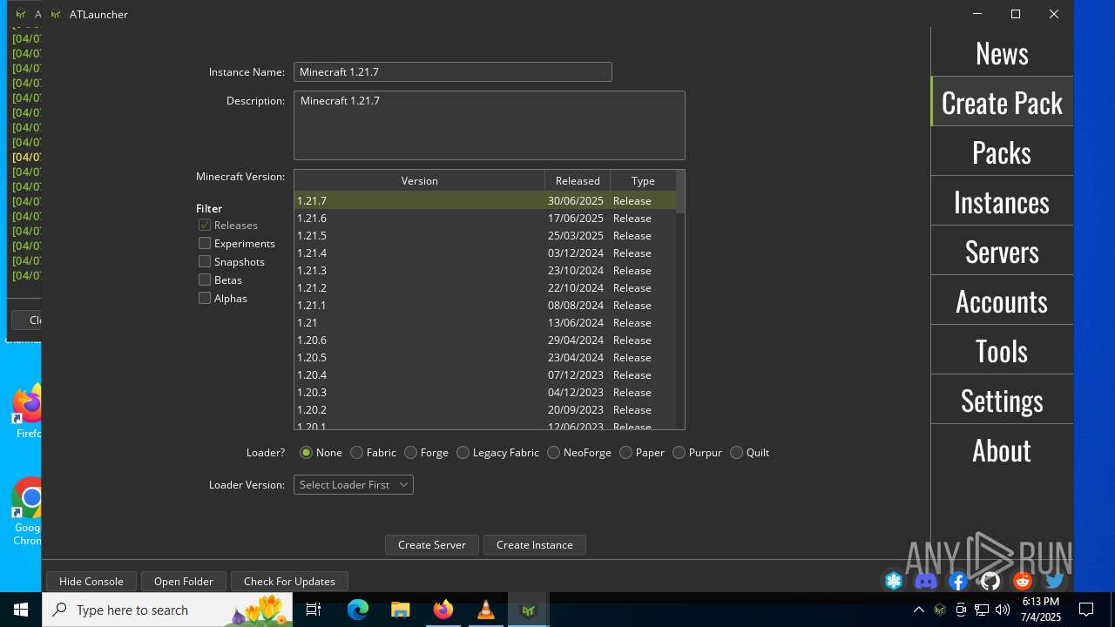Click the ATLauncher title bar logo
The height and width of the screenshot is (627, 1115).
coord(56,14)
